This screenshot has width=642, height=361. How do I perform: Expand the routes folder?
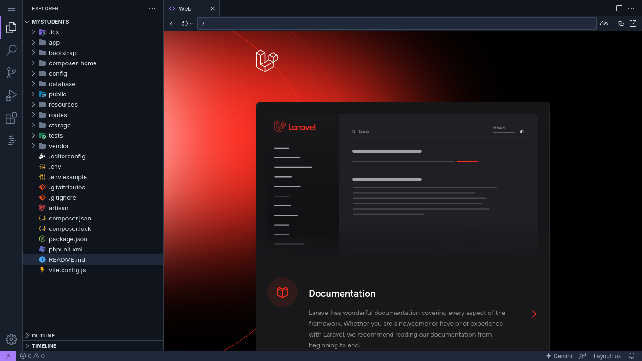pyautogui.click(x=93, y=115)
